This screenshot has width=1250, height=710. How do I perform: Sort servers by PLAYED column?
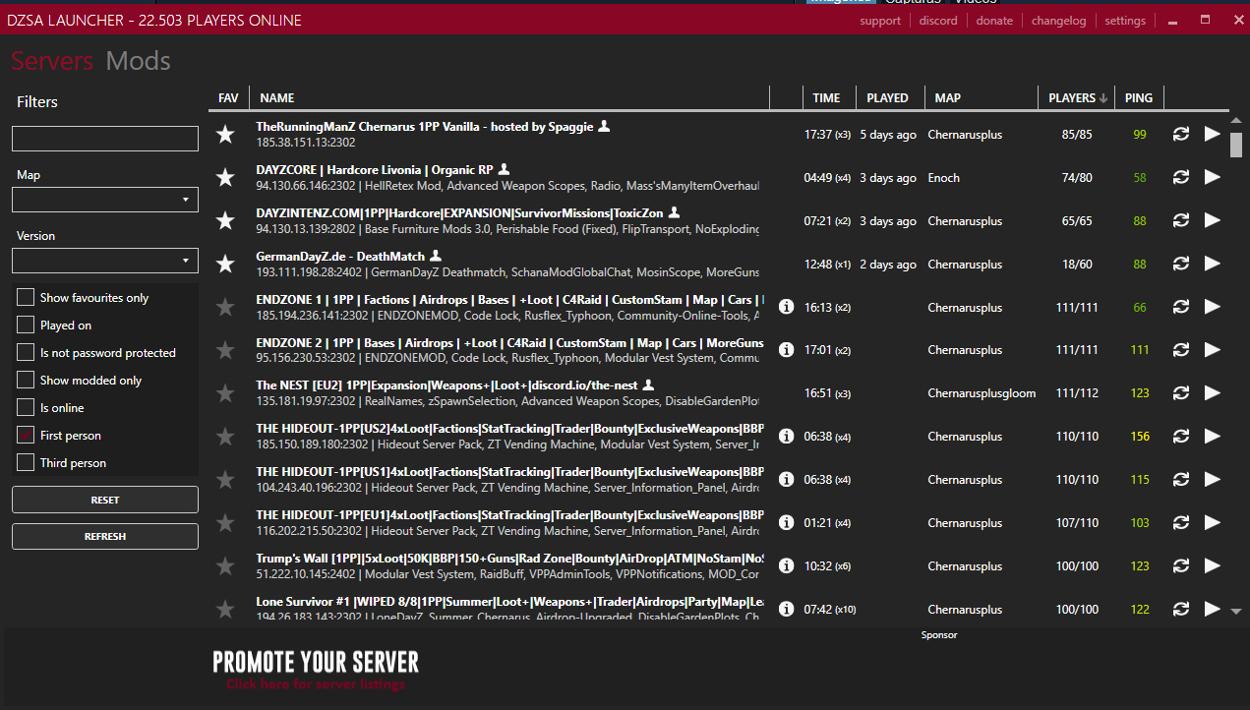(x=887, y=97)
